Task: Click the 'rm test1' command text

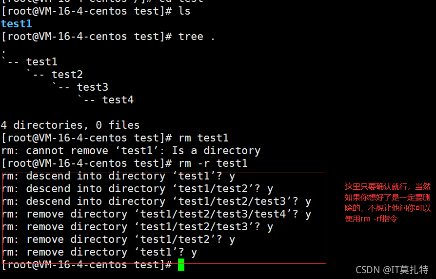Action: (x=203, y=138)
